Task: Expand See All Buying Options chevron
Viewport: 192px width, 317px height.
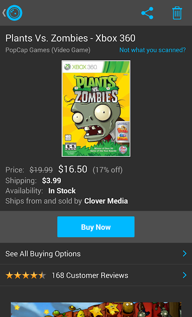Action: coord(184,254)
